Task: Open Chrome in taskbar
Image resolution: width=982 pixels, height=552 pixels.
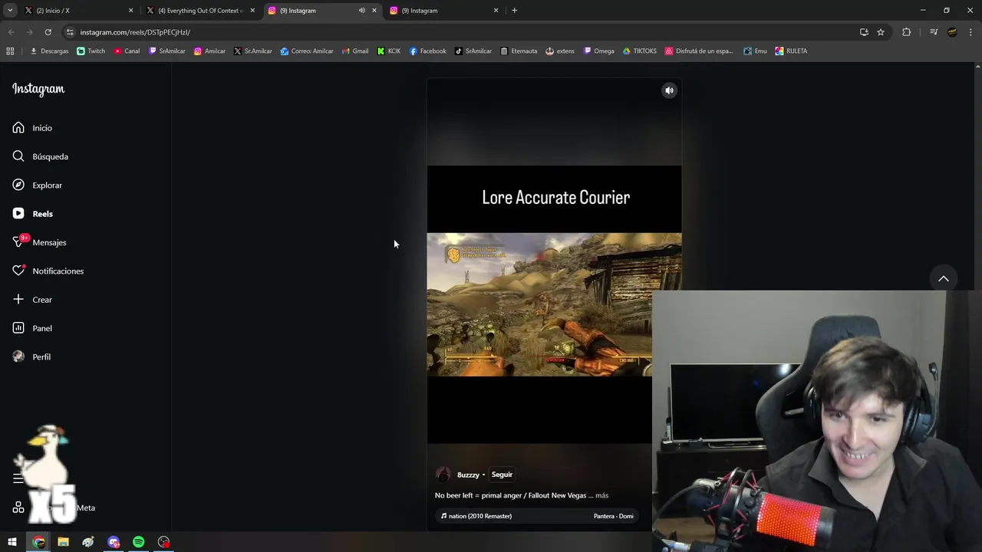Action: [38, 542]
